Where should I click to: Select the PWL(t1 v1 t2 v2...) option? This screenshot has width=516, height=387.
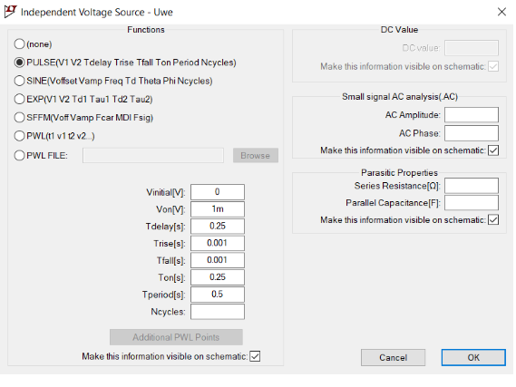(19, 136)
